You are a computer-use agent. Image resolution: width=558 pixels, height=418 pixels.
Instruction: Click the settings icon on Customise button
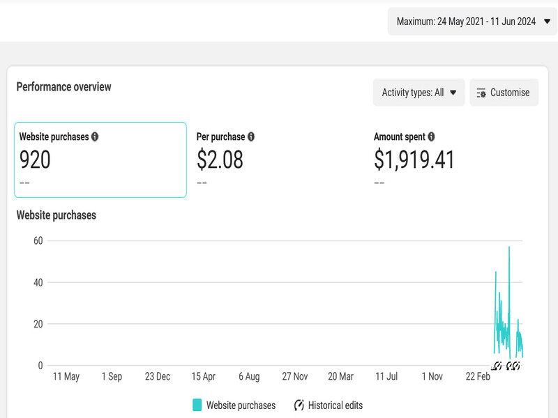(x=481, y=93)
